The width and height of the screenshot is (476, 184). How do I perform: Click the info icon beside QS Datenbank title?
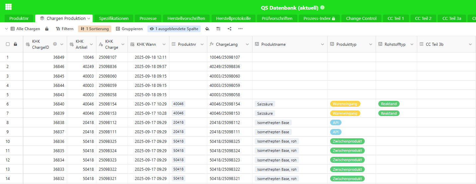pyautogui.click(x=322, y=7)
